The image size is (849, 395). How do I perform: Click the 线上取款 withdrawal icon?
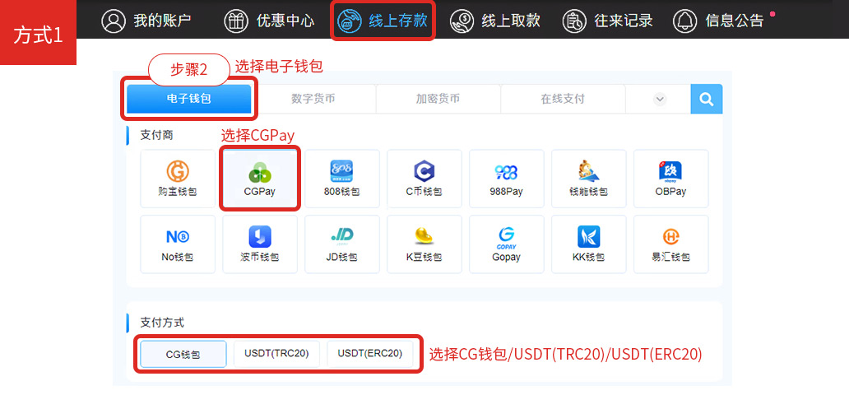[x=462, y=21]
